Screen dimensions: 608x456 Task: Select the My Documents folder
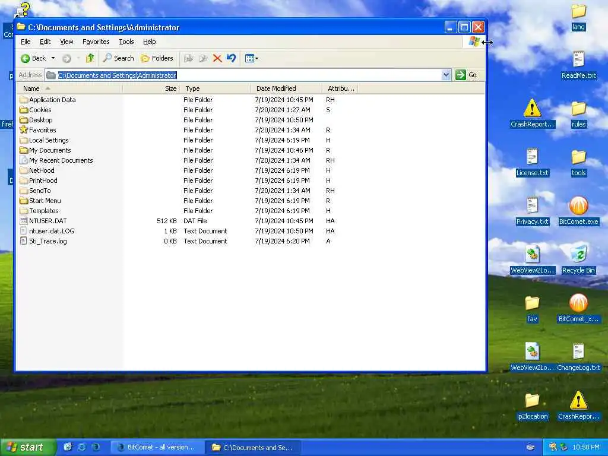tap(45, 150)
